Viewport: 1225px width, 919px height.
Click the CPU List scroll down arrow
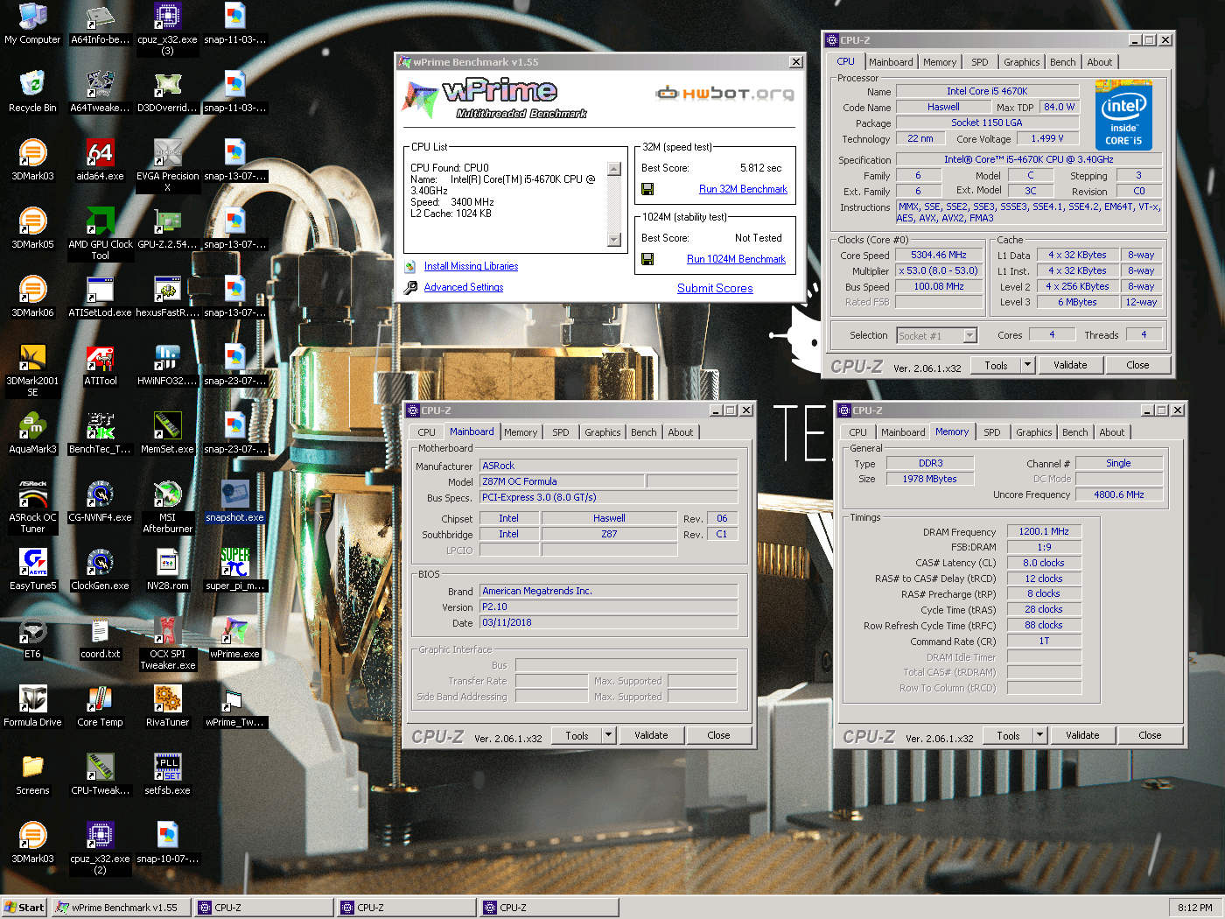tap(614, 240)
